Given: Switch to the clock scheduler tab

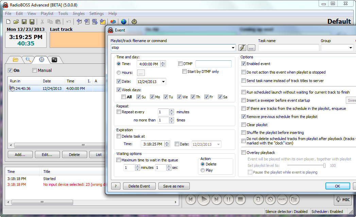Looking at the screenshot, I should coord(41,60).
